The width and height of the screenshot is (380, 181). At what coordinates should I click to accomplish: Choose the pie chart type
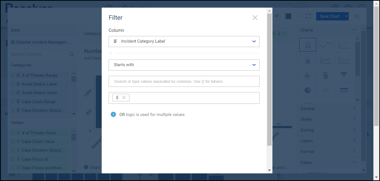[x=307, y=90]
